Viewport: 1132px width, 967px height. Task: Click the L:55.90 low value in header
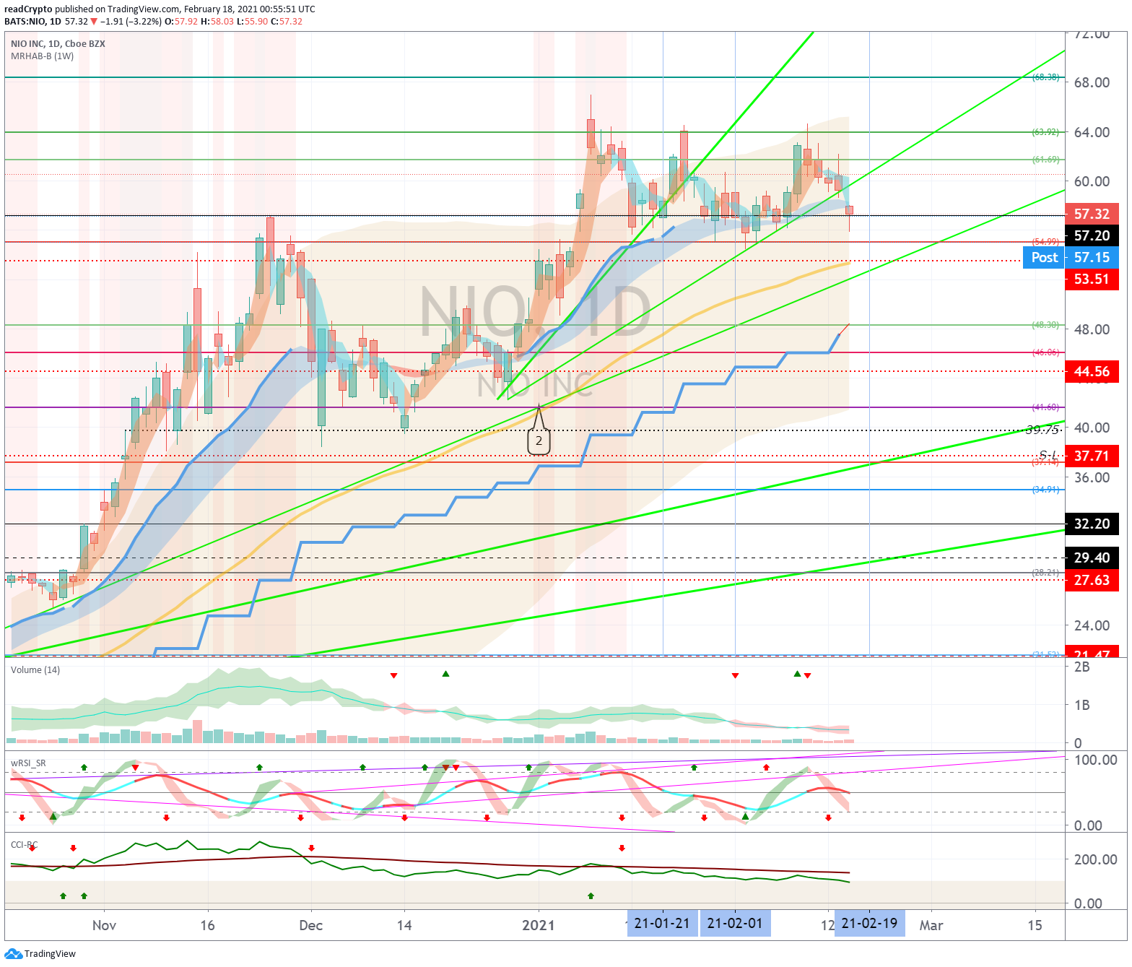point(252,22)
